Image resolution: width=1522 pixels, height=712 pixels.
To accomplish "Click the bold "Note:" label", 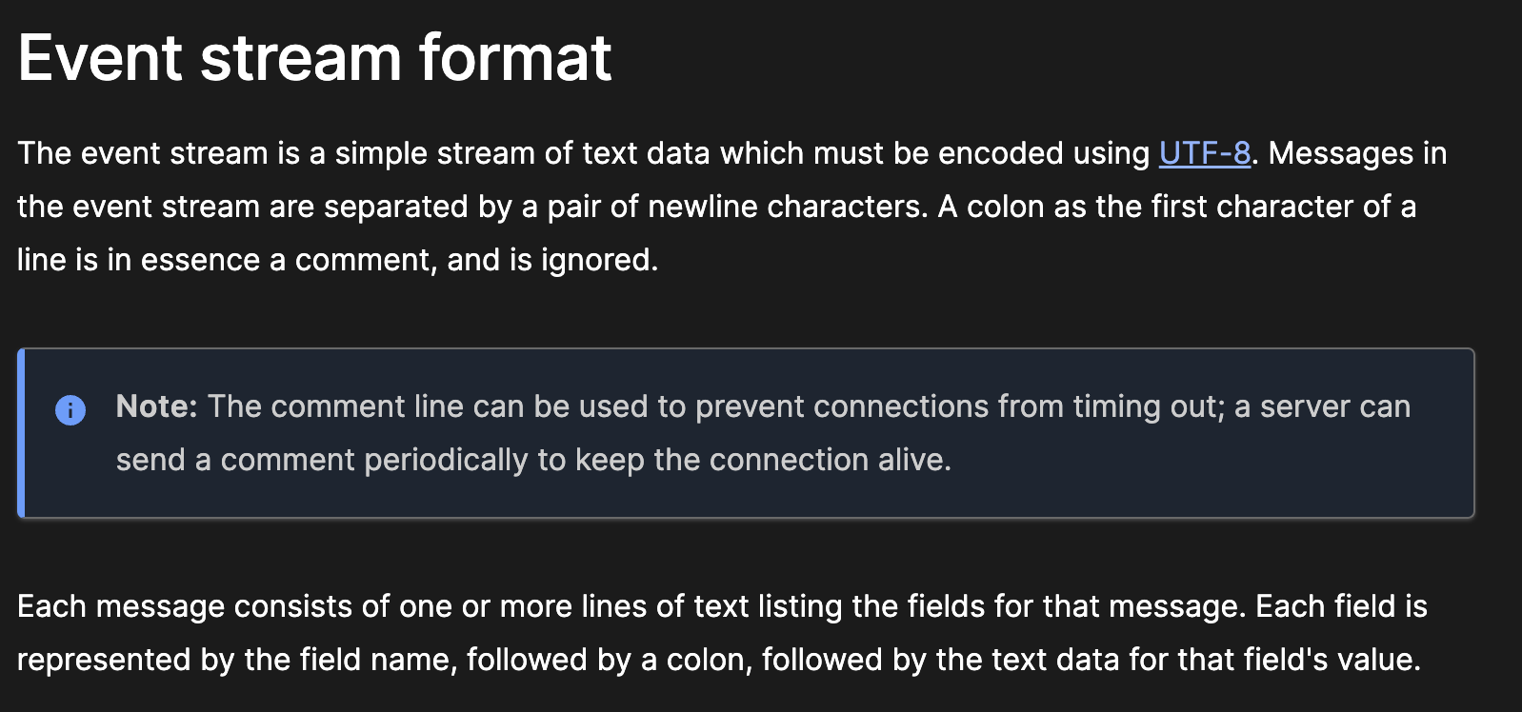I will 156,406.
